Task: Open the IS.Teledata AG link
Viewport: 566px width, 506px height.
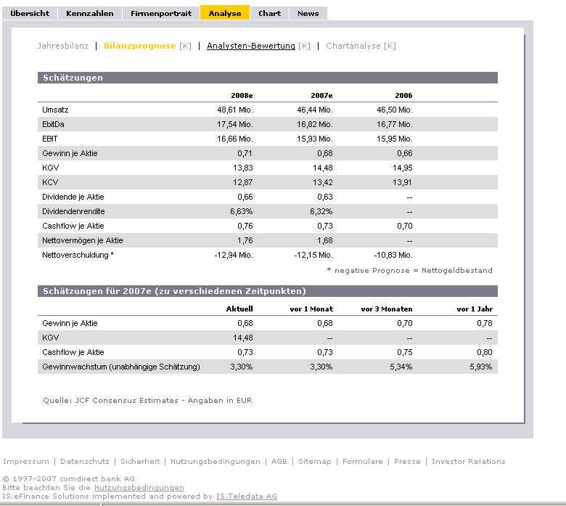Action: click(x=246, y=497)
